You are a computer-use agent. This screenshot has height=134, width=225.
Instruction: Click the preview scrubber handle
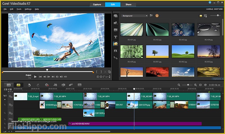47,70
